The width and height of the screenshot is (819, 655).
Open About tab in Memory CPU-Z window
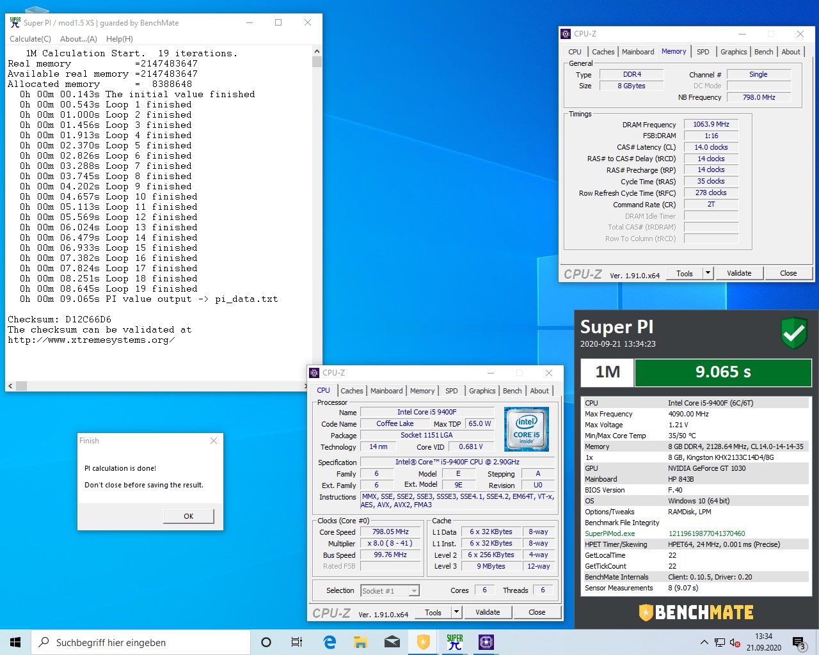pos(791,52)
